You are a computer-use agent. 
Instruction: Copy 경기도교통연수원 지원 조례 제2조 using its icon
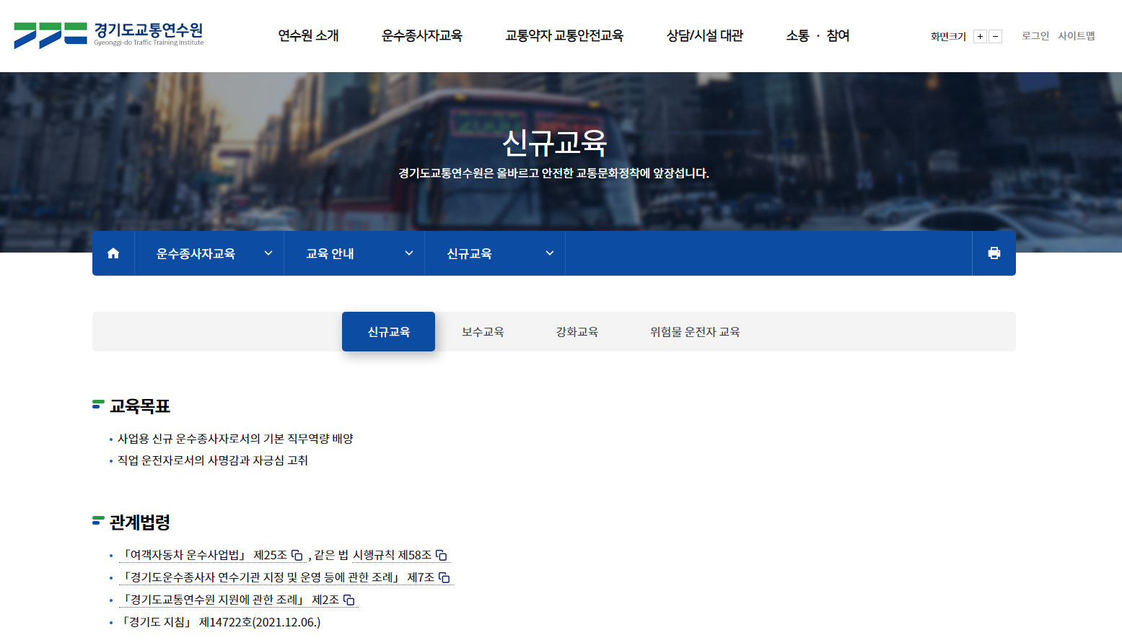click(349, 600)
